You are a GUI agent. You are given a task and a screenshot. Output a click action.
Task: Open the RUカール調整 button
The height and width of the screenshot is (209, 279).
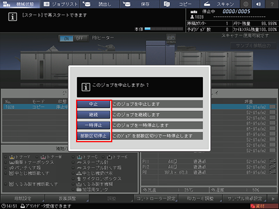pos(200,199)
